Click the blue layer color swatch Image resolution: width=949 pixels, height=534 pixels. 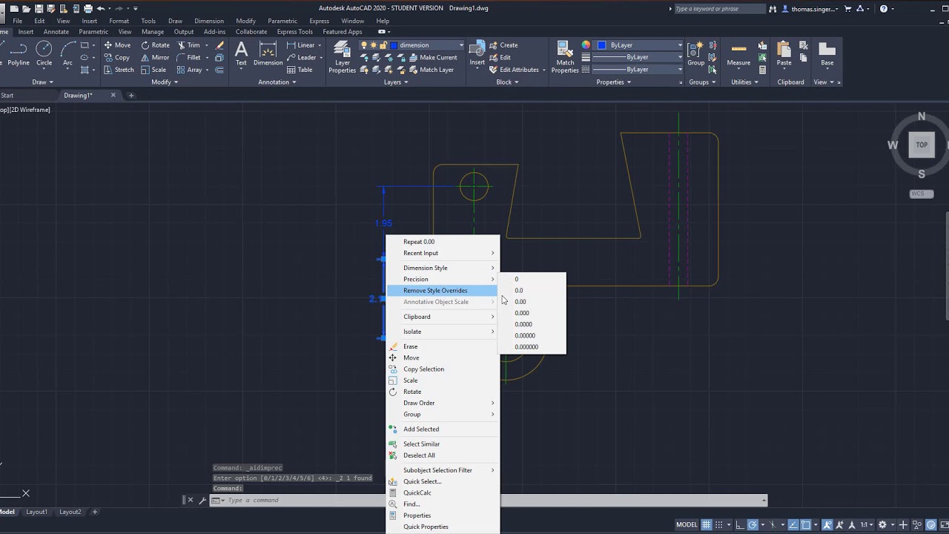(x=394, y=45)
